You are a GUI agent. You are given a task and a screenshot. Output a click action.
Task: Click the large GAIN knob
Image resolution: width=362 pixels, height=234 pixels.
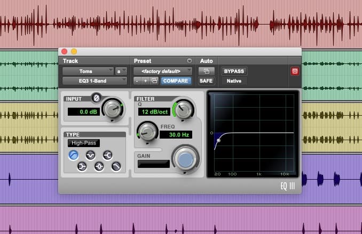click(186, 159)
